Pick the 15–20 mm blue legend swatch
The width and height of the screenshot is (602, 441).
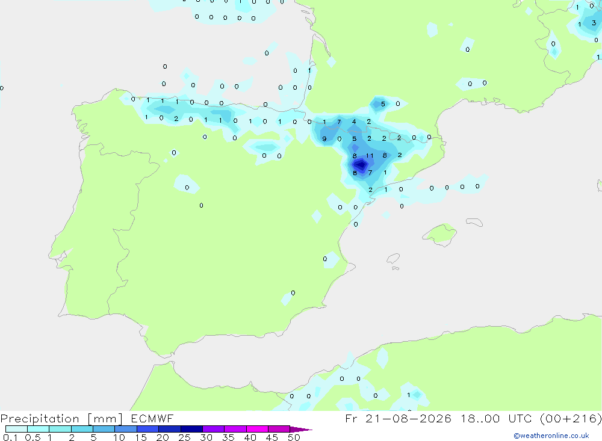pos(147,429)
